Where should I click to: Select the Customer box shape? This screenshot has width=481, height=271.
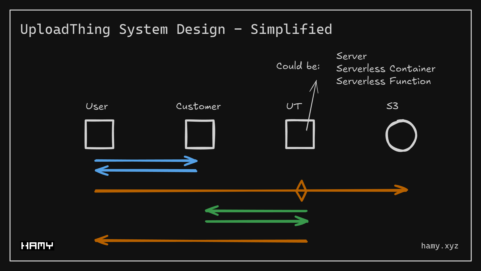pos(200,134)
